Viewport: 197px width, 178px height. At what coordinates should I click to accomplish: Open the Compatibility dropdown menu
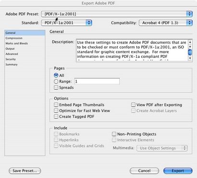click(165, 23)
